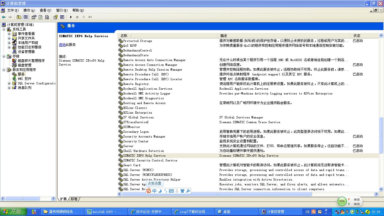384x216 pixels.
Task: Click the action pane toggle icon in toolbar
Action: tap(62, 17)
